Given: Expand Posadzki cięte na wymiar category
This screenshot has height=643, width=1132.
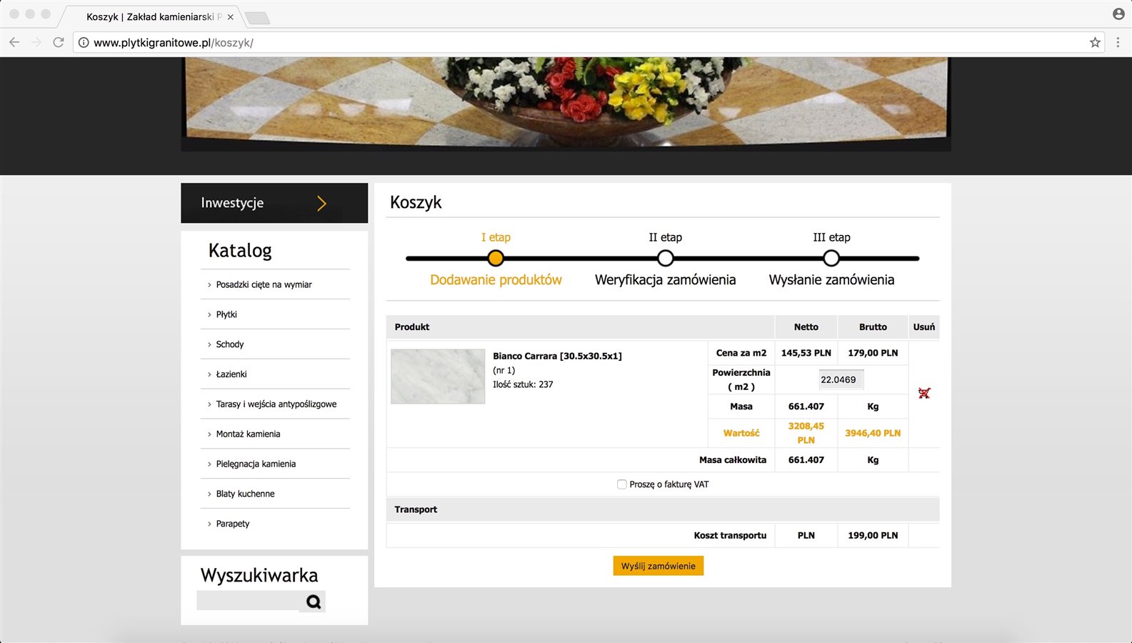Looking at the screenshot, I should click(x=264, y=284).
